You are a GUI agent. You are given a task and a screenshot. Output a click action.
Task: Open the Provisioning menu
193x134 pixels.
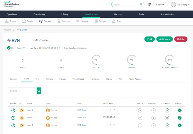(39, 14)
